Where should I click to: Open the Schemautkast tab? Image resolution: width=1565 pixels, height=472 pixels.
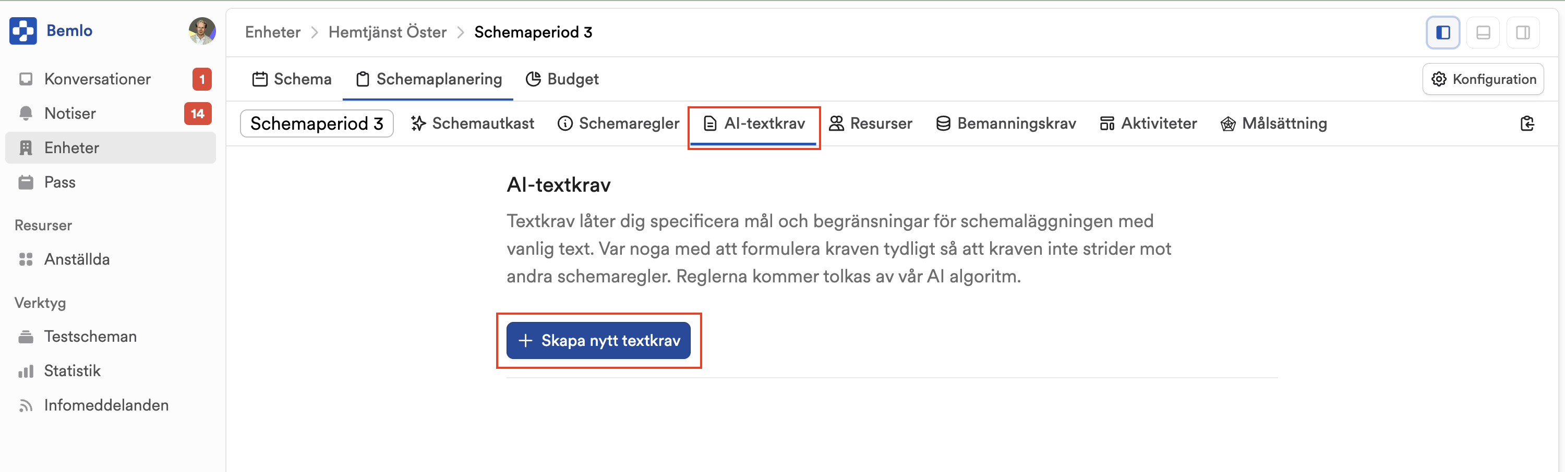coord(472,123)
